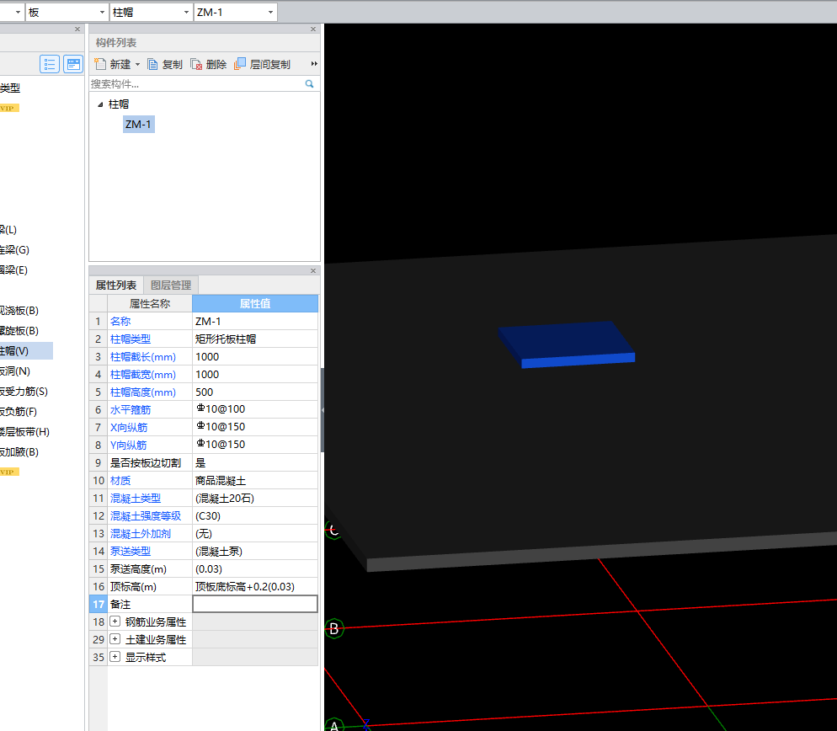
Task: Click the 矩形托板柱帽 type value
Action: coord(255,339)
